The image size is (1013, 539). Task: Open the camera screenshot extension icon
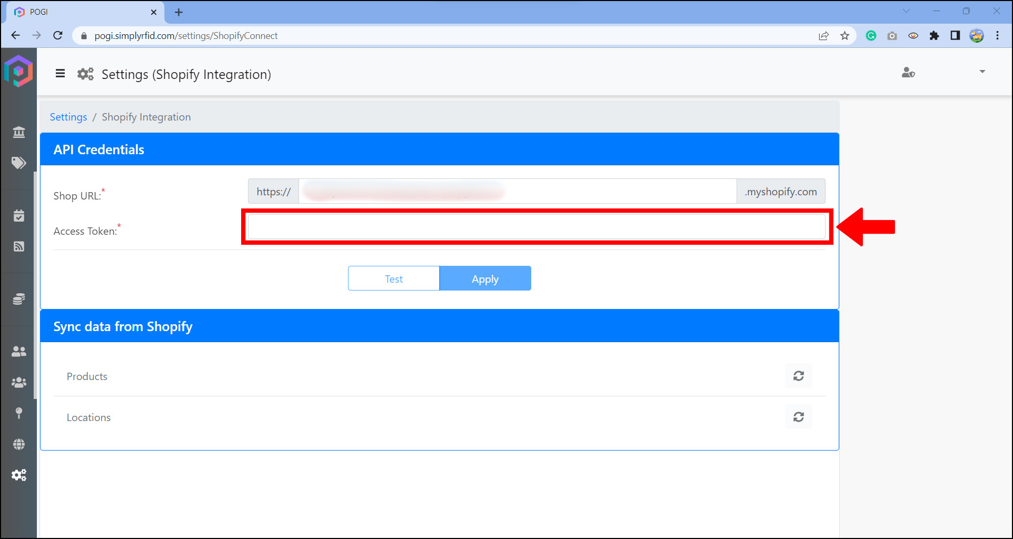[x=892, y=36]
